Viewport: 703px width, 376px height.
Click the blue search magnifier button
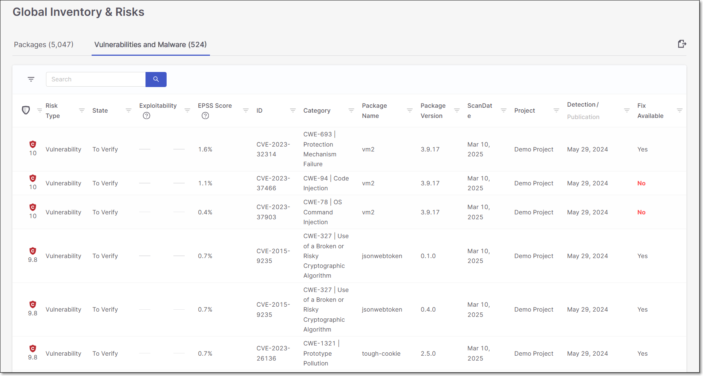[x=156, y=79]
